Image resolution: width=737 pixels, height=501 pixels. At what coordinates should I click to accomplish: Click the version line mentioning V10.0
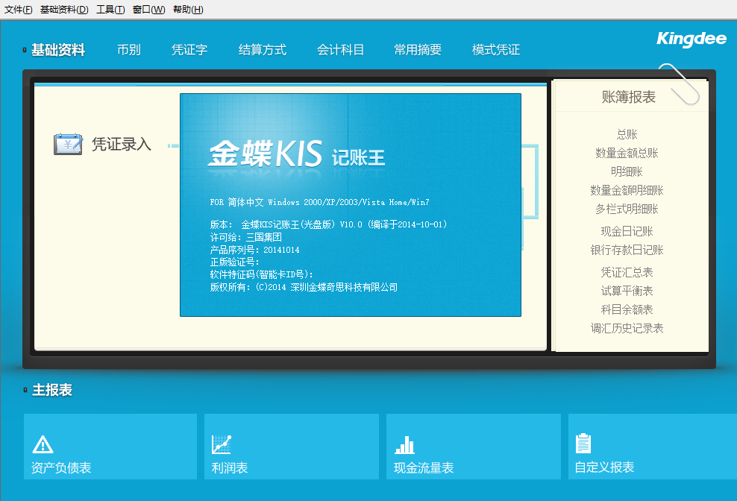328,224
